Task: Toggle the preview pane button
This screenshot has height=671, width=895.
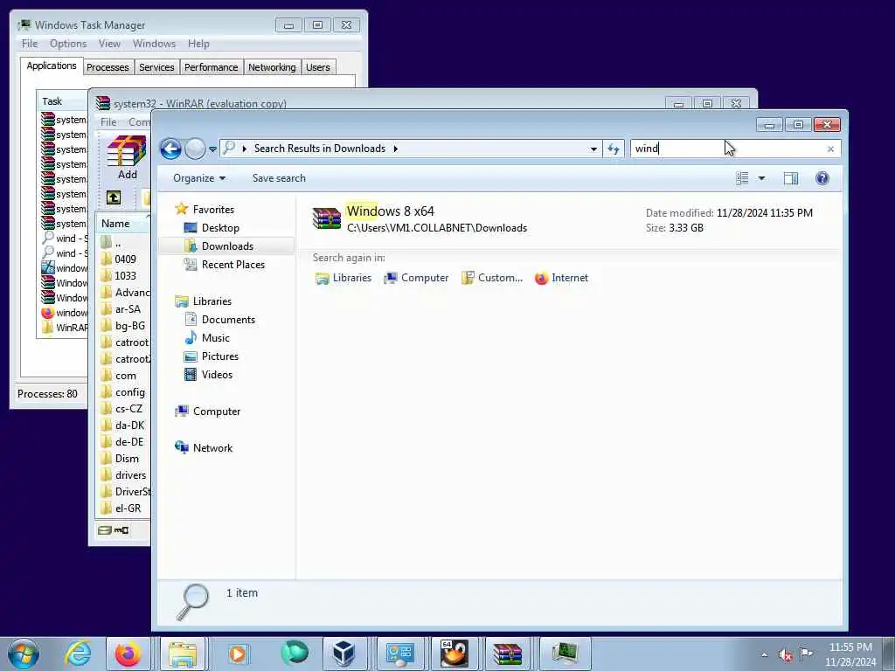Action: coord(790,178)
